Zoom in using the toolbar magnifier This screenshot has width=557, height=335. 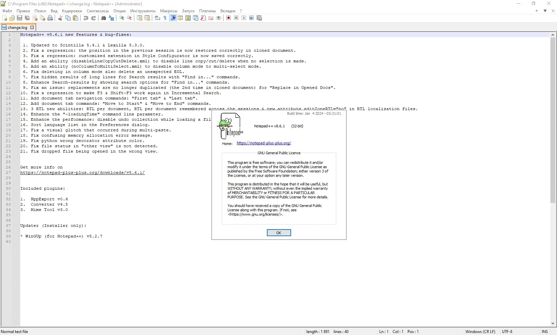pos(122,18)
